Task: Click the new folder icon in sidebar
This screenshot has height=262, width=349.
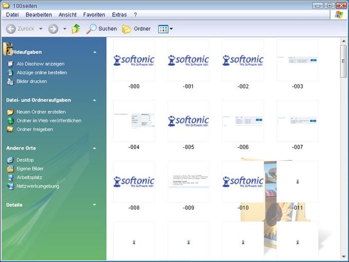Action: point(10,112)
